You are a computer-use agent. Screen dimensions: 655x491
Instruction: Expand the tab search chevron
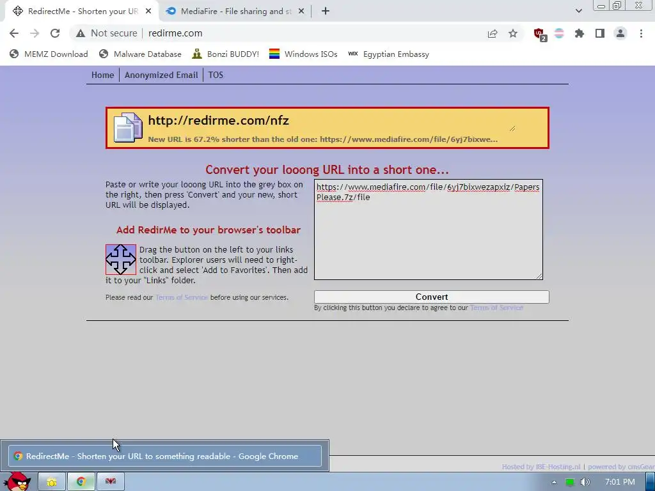[x=578, y=11]
